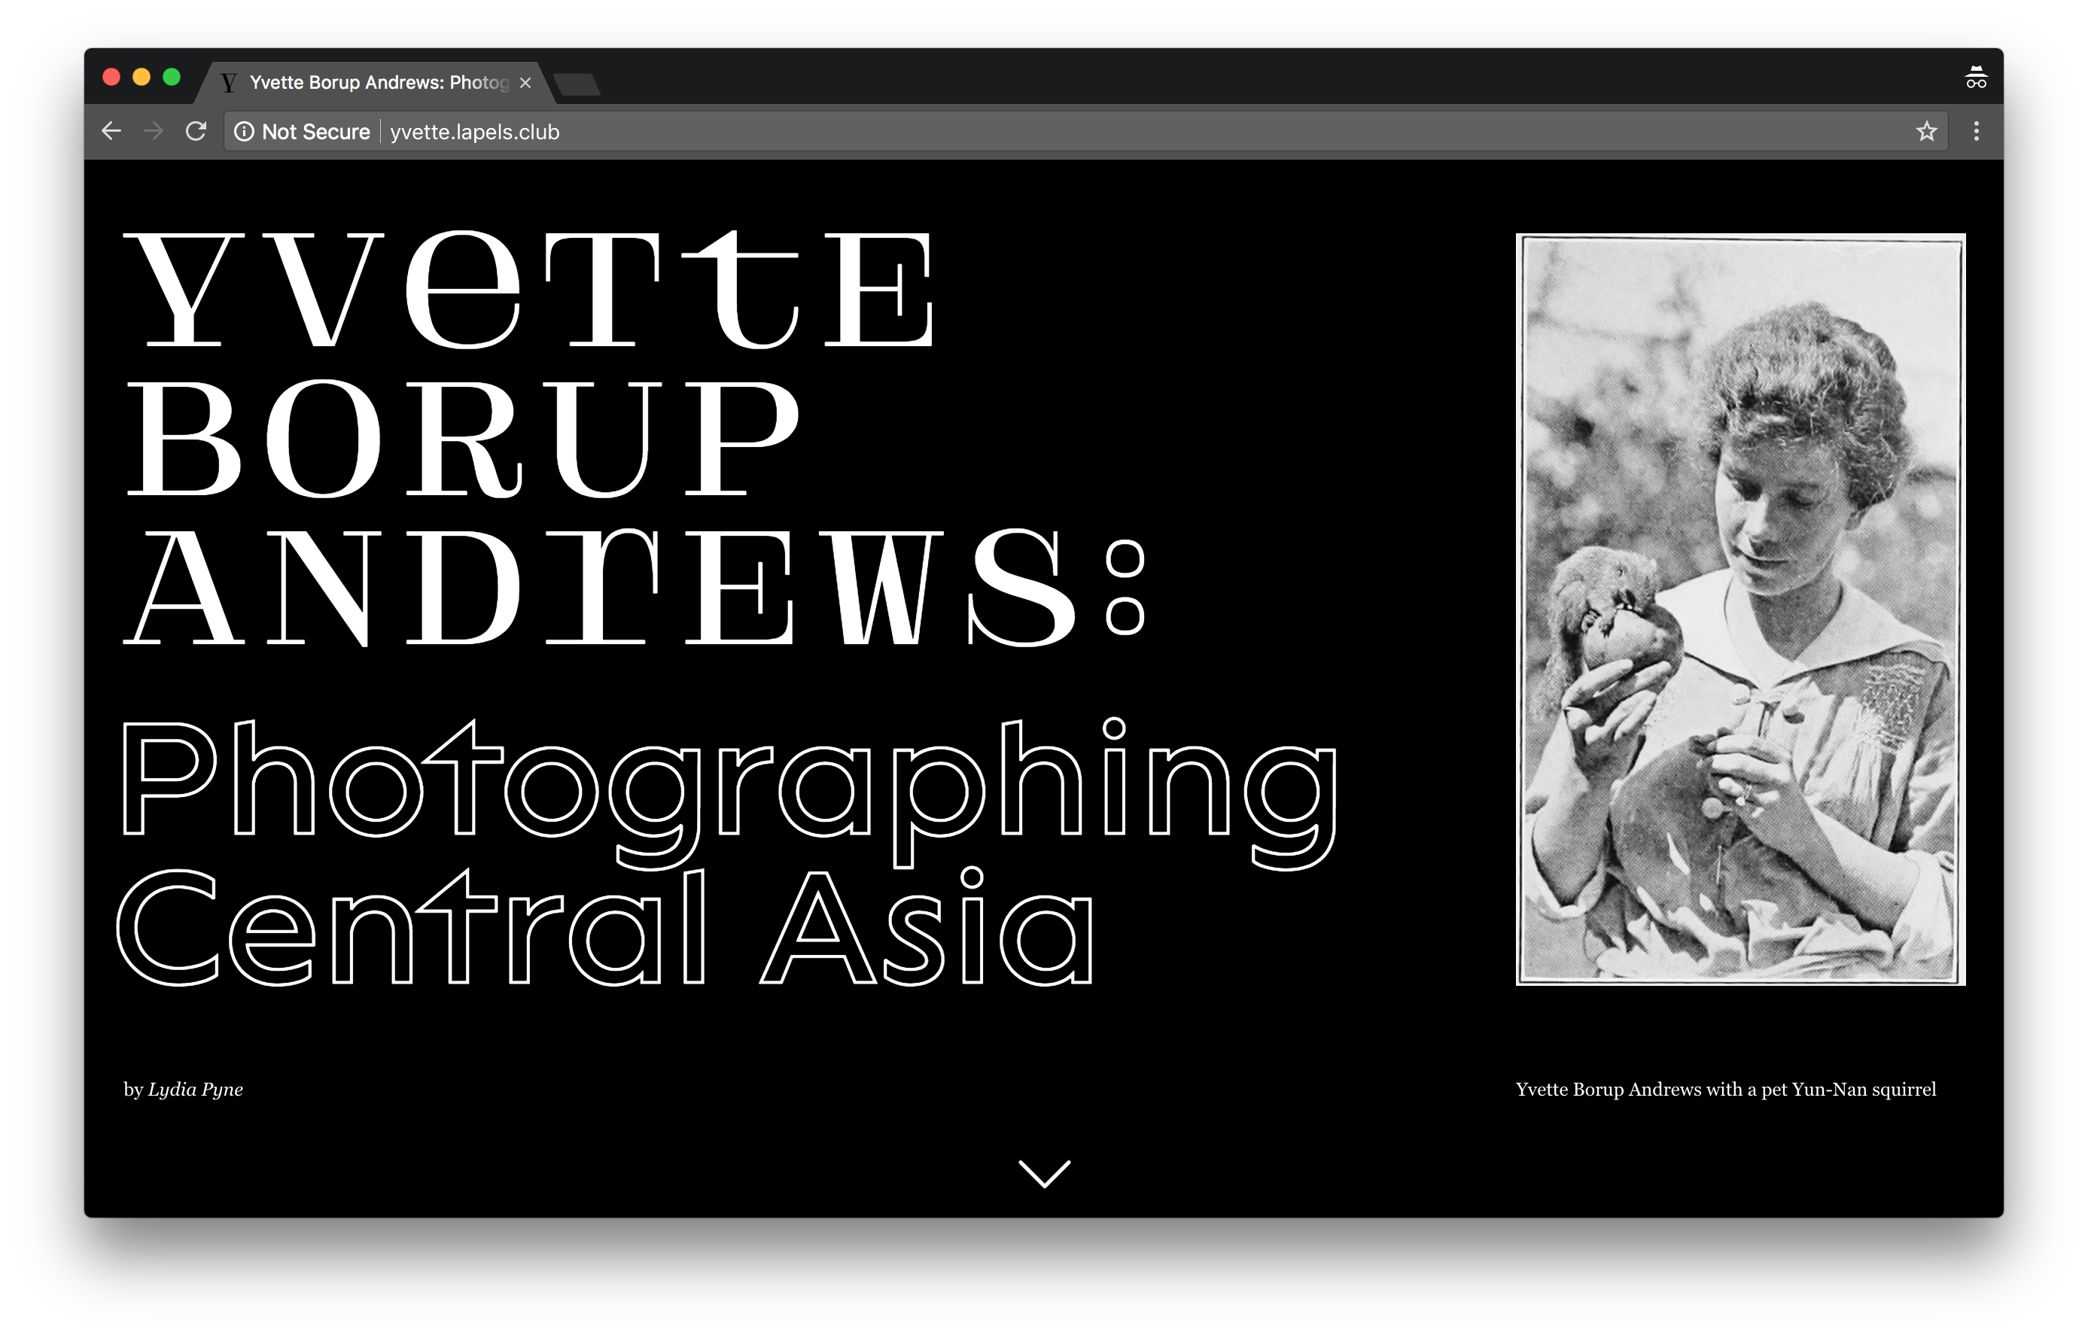Click the forward navigation arrow
Screen dimensions: 2088x1338
tap(154, 131)
